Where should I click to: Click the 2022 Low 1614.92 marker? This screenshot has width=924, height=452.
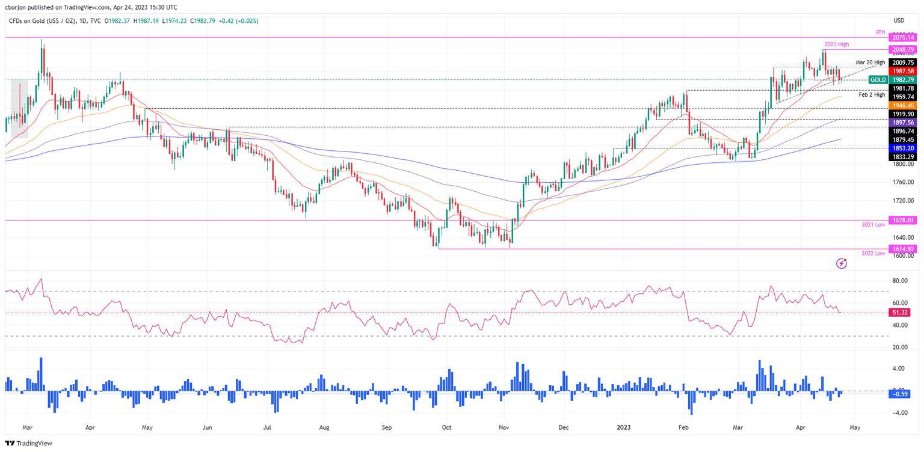902,248
